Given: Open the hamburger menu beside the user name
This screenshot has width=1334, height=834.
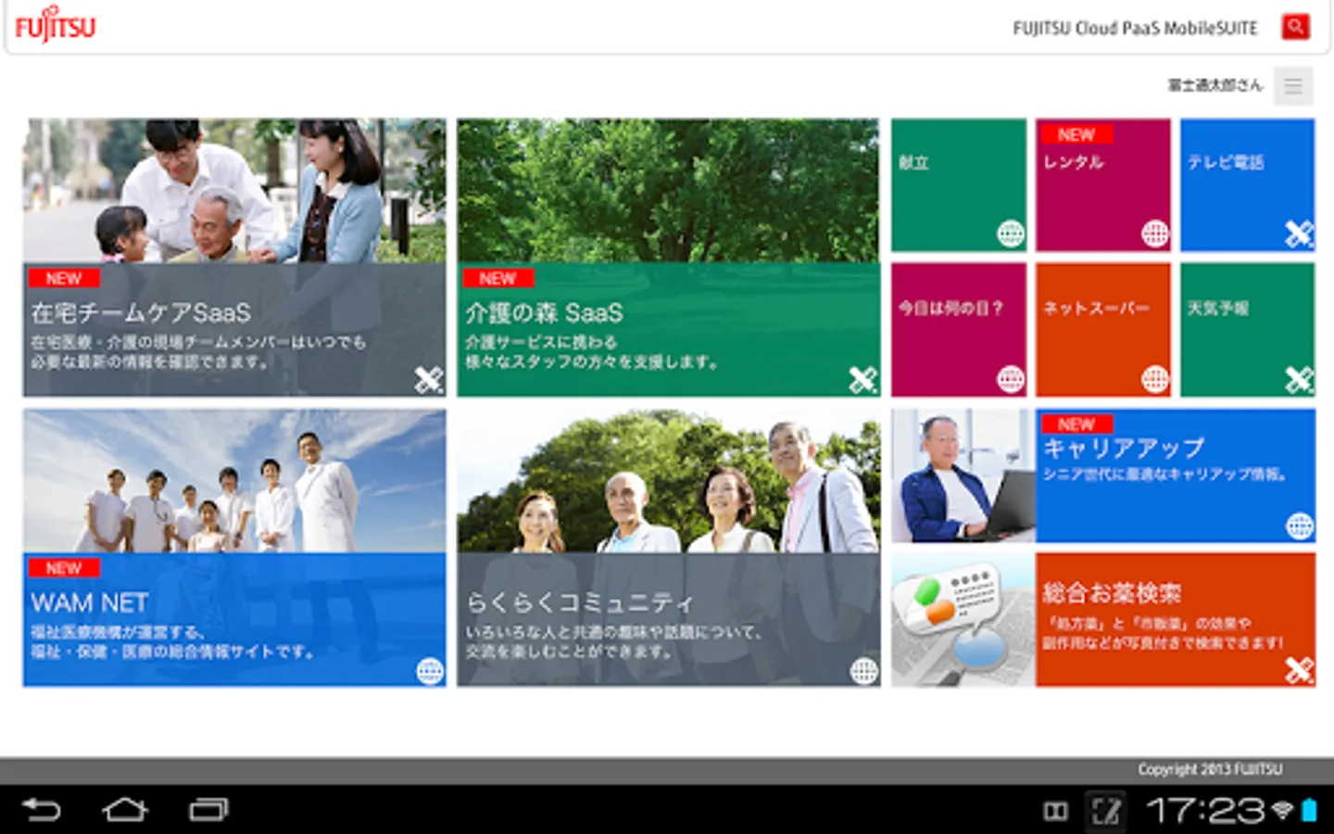Looking at the screenshot, I should (1293, 86).
